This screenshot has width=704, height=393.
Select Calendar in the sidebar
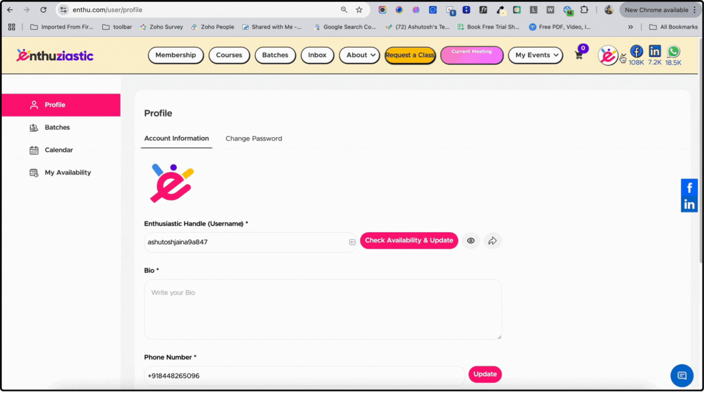click(x=59, y=150)
